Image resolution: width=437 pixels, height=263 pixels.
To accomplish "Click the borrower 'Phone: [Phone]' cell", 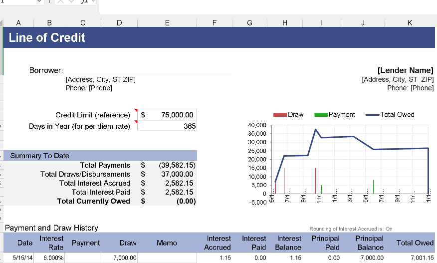I will click(89, 88).
